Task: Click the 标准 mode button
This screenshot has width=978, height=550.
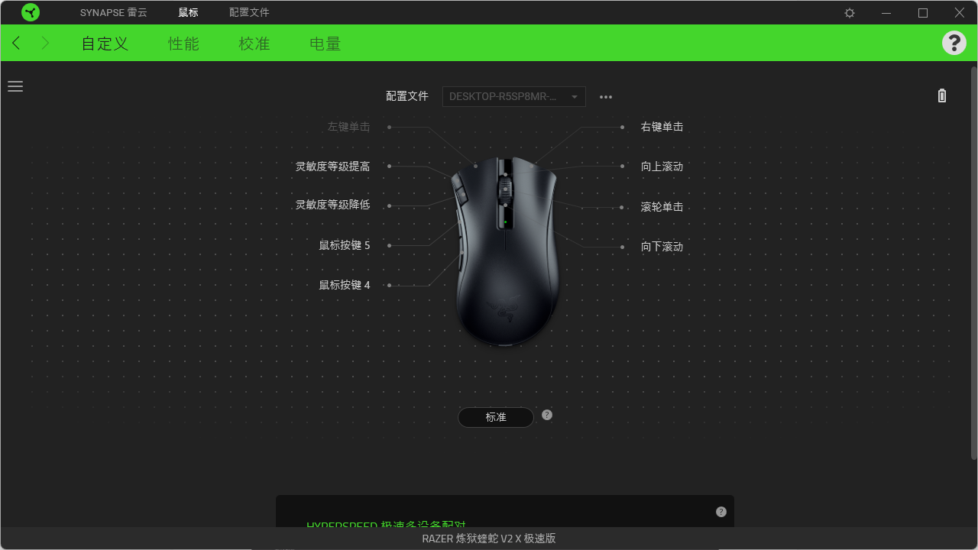Action: tap(496, 417)
